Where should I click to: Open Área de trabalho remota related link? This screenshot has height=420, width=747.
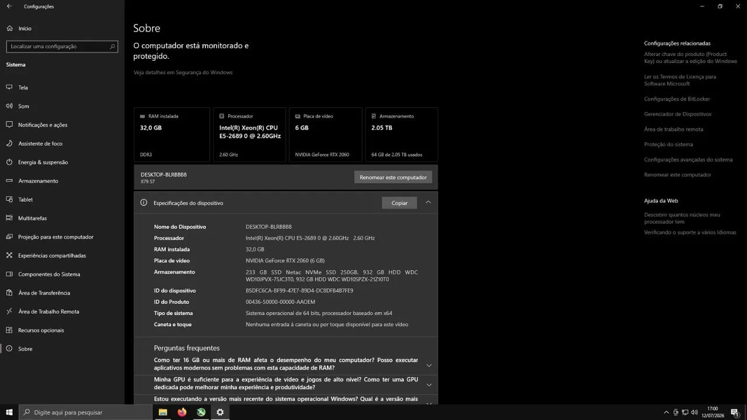coord(673,129)
